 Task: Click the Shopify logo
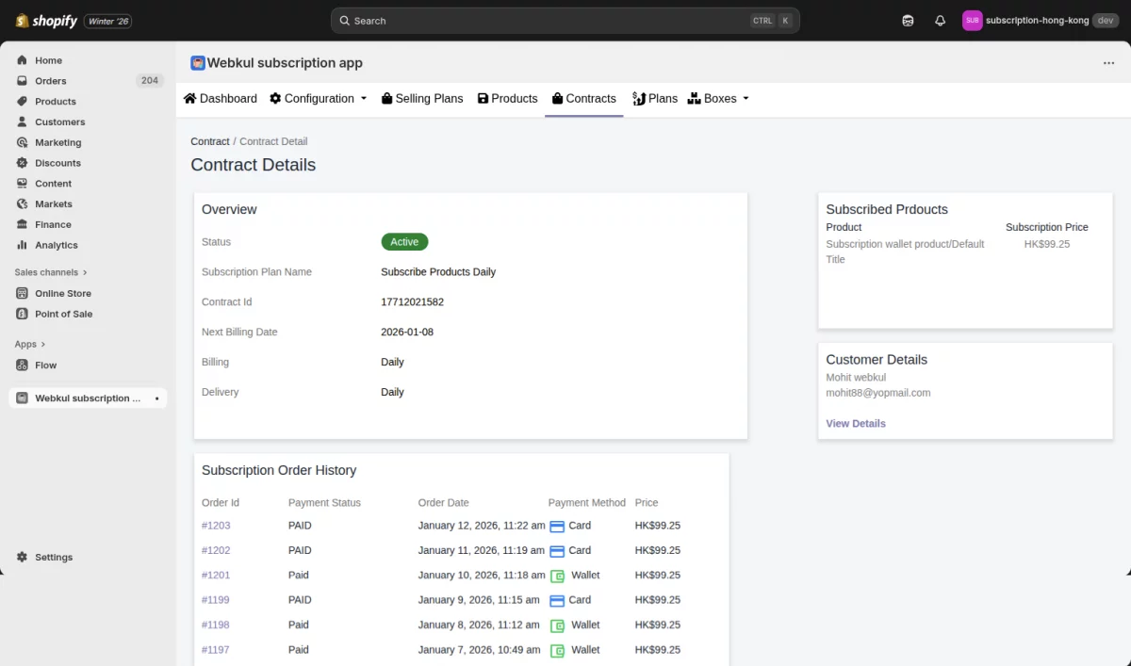[x=47, y=21]
